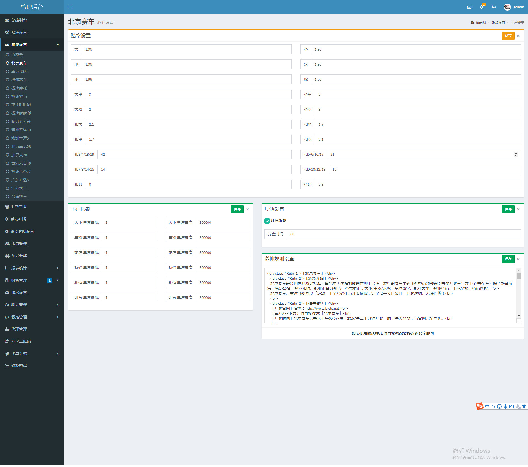Select 幸运飞艇 in the sidebar game list
Screen dimensions: 528x467
click(19, 71)
